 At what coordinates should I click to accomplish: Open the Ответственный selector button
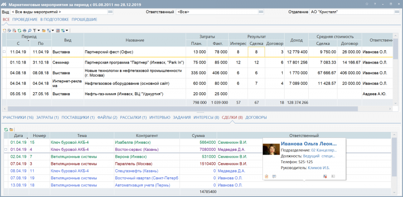coord(261,12)
